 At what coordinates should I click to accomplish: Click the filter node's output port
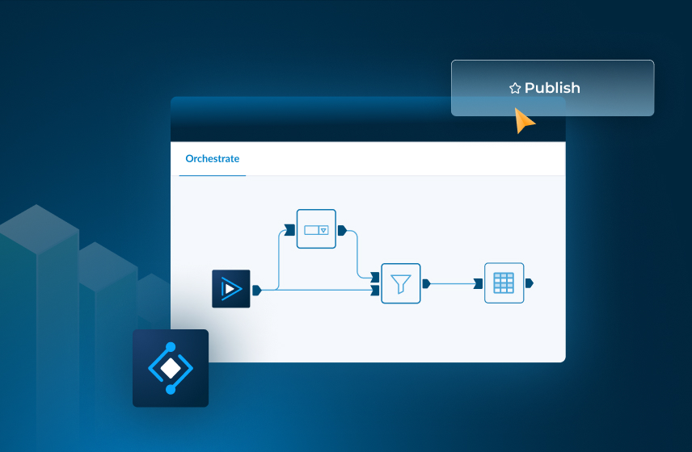point(426,283)
